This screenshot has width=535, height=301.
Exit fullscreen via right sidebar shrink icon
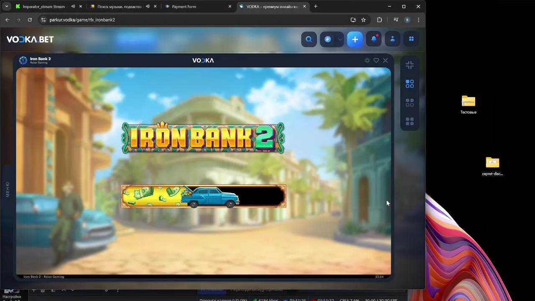coord(410,65)
